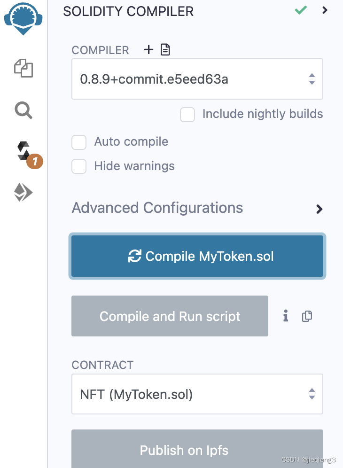Click the copy icon beside Compile and Run script
The width and height of the screenshot is (343, 468).
(307, 316)
